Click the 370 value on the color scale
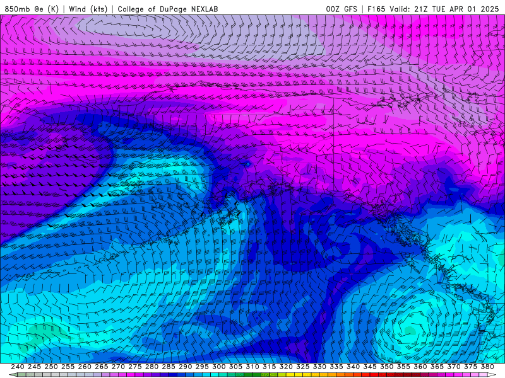505x378 pixels. (x=453, y=367)
